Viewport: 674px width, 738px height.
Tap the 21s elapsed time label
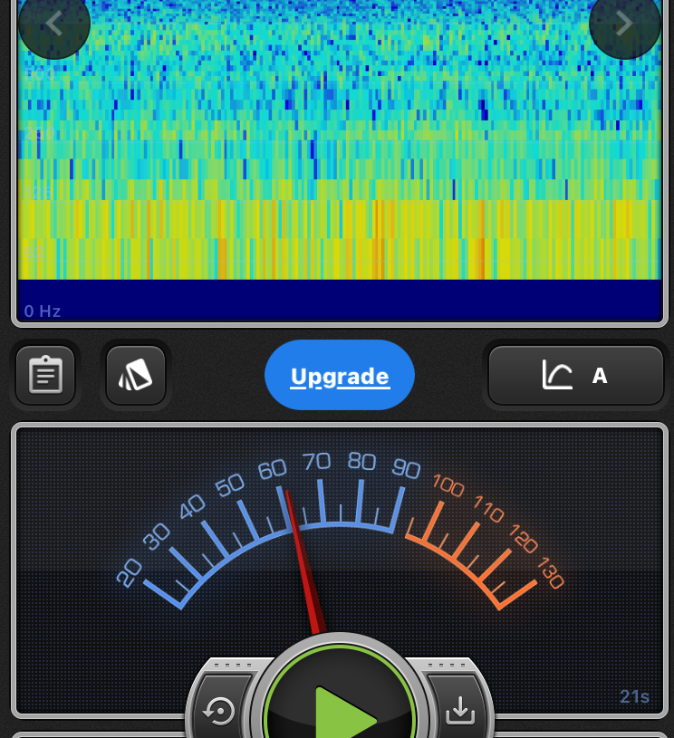coord(634,696)
